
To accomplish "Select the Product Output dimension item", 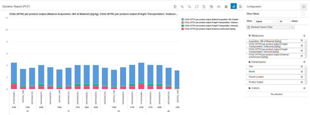I will coord(275,82).
